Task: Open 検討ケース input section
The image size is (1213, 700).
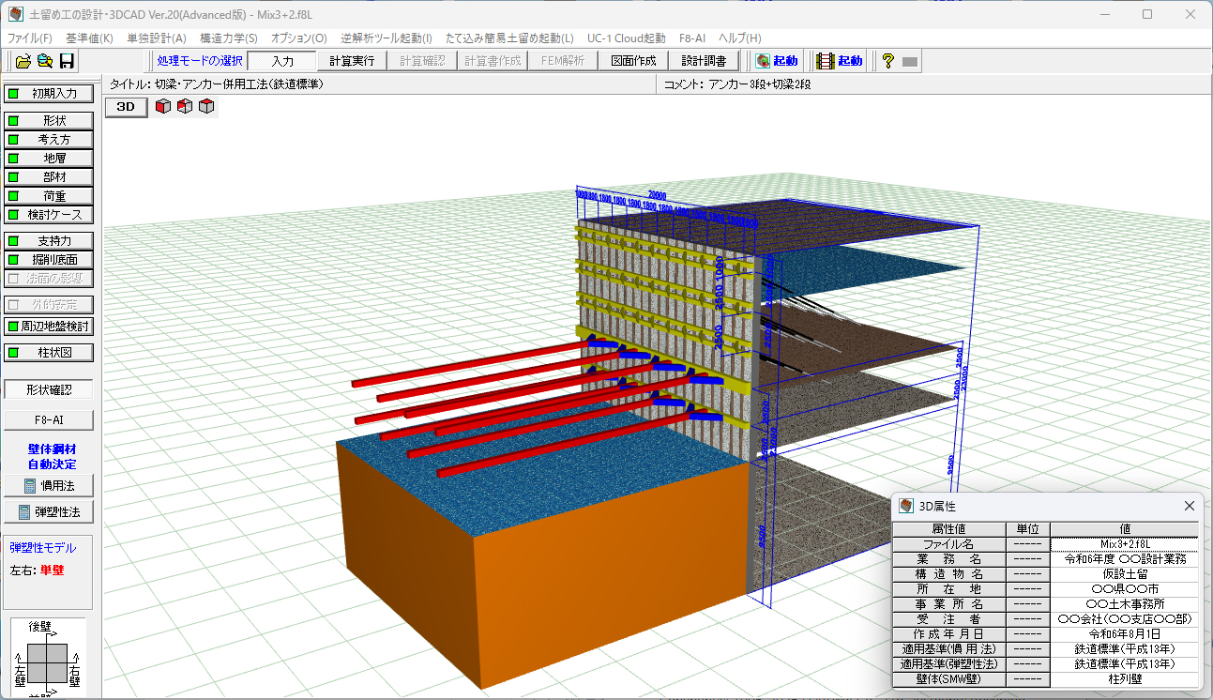Action: coord(50,214)
